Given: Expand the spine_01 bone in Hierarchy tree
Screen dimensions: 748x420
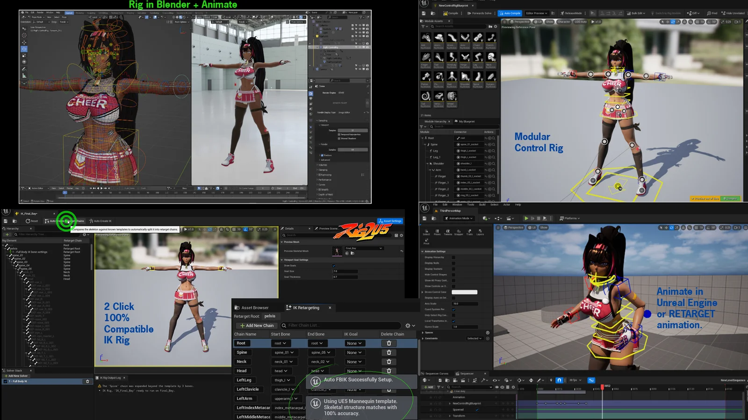Looking at the screenshot, I should (7, 255).
